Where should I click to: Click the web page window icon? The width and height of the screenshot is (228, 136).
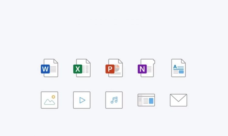click(x=146, y=100)
